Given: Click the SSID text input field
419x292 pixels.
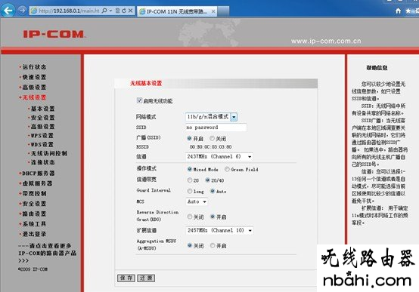Looking at the screenshot, I should pyautogui.click(x=216, y=128).
